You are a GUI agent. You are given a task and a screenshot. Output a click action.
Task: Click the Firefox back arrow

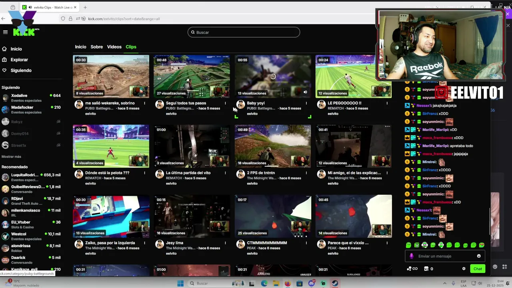(x=3, y=19)
